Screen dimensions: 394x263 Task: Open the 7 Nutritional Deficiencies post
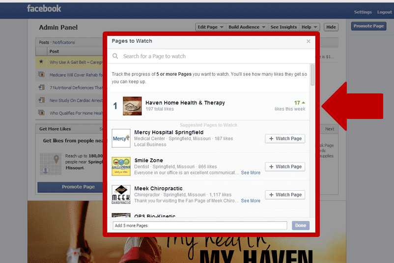76,88
